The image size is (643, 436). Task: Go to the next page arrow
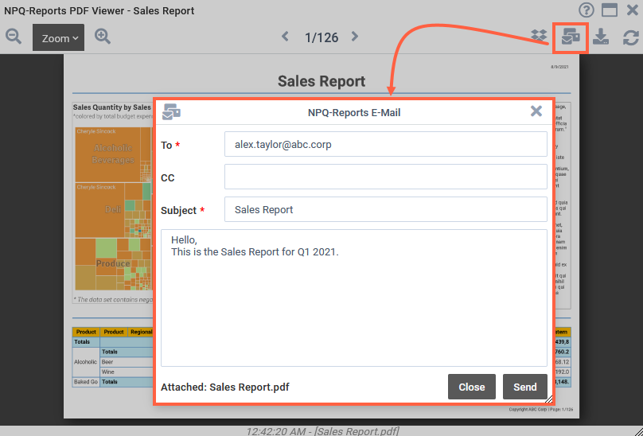click(x=355, y=37)
